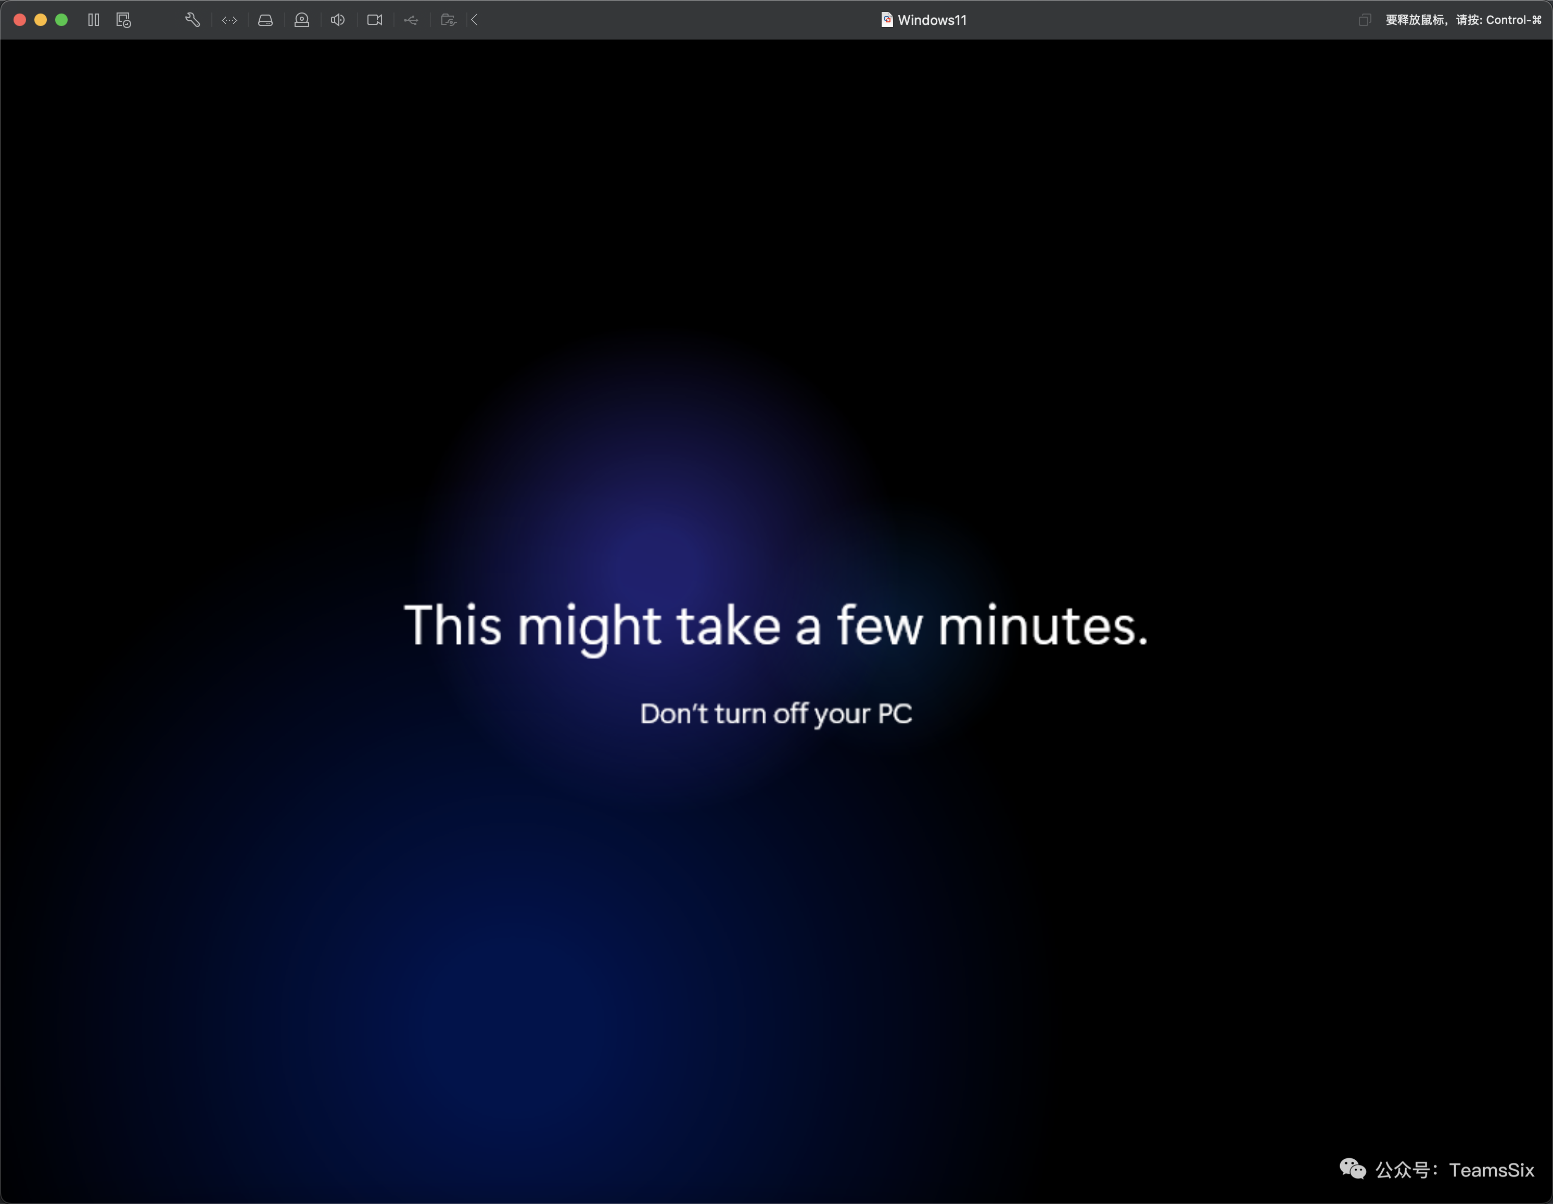Open the hard disk device icon
Image resolution: width=1553 pixels, height=1204 pixels.
(265, 20)
